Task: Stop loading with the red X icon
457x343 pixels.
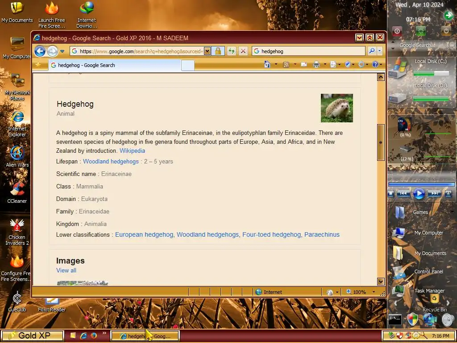Action: click(243, 51)
